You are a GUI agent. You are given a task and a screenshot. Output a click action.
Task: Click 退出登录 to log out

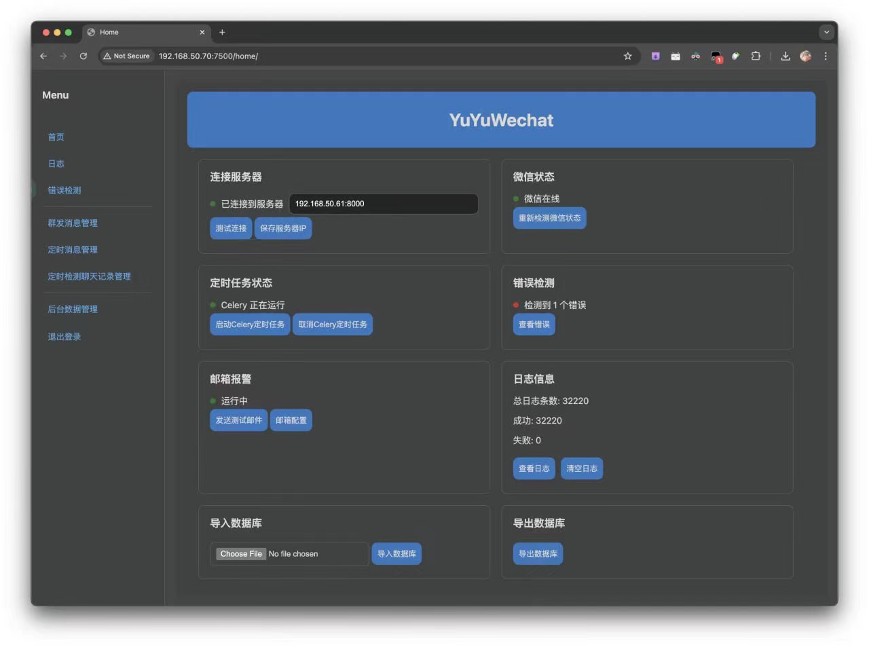(x=64, y=336)
